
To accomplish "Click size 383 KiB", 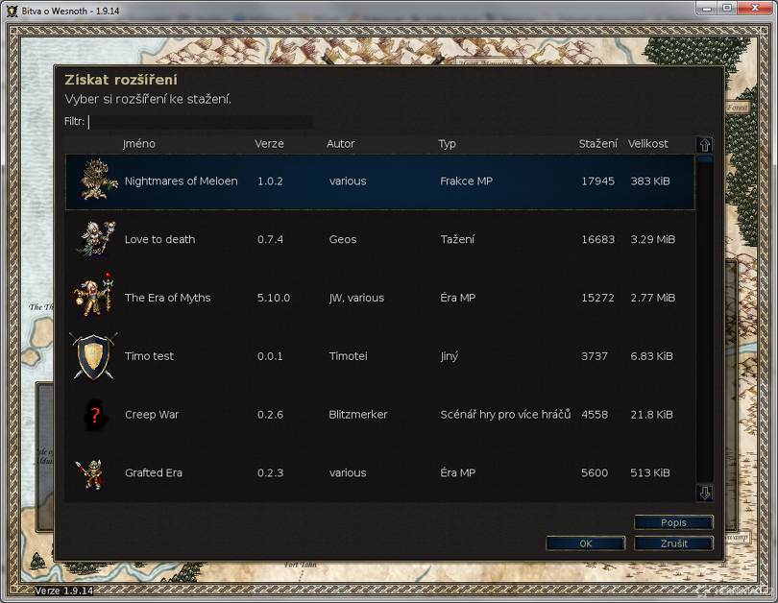I will tap(650, 181).
